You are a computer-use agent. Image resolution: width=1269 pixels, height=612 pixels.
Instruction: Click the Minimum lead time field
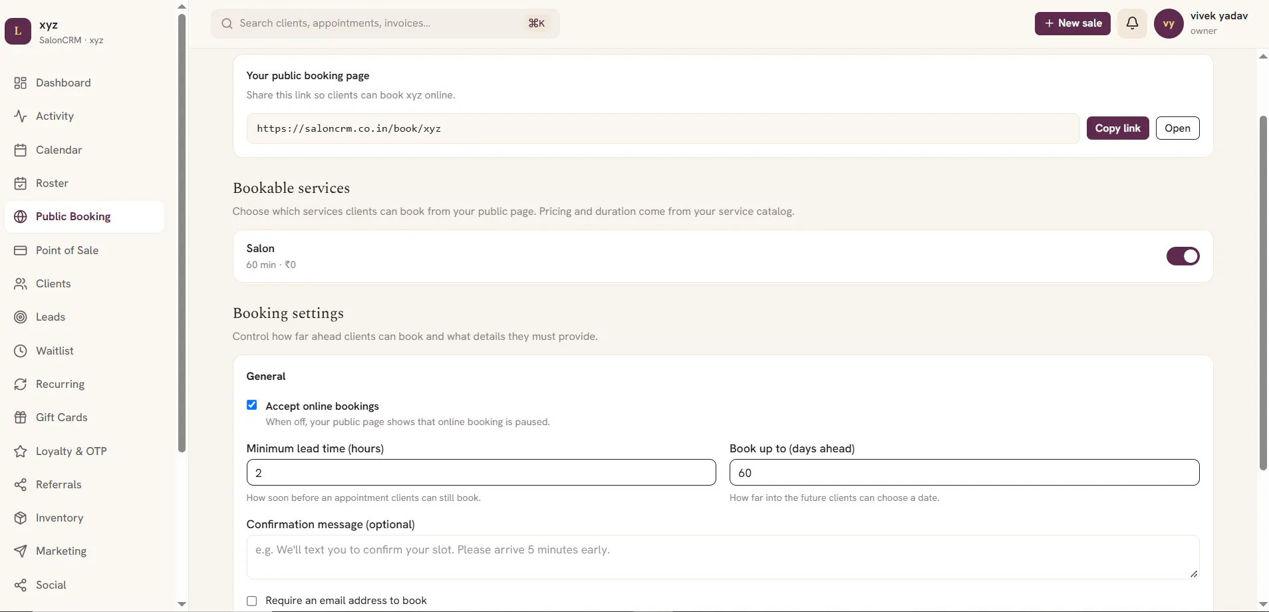(x=481, y=472)
